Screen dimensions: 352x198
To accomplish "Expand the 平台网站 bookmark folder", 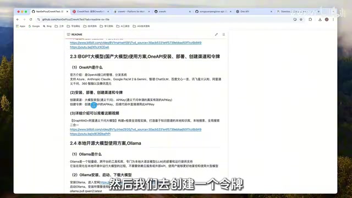I will [x=73, y=26].
